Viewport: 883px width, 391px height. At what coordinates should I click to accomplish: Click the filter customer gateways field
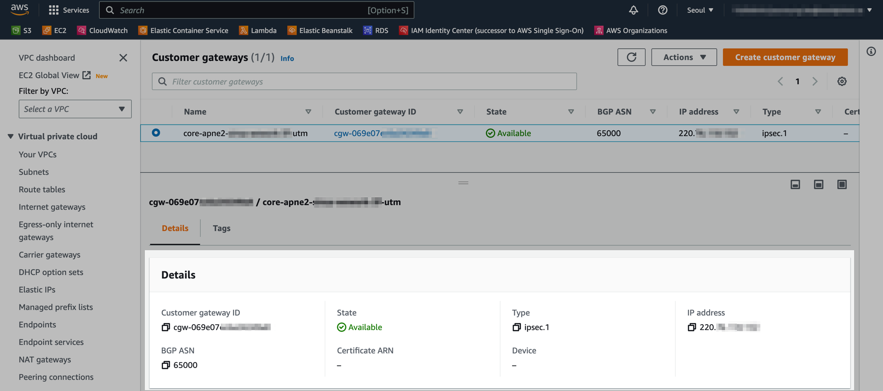pos(364,81)
